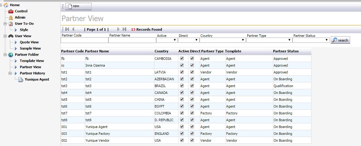Click the Style arrow icon
Image resolution: width=361 pixels, height=146 pixels.
[16, 30]
